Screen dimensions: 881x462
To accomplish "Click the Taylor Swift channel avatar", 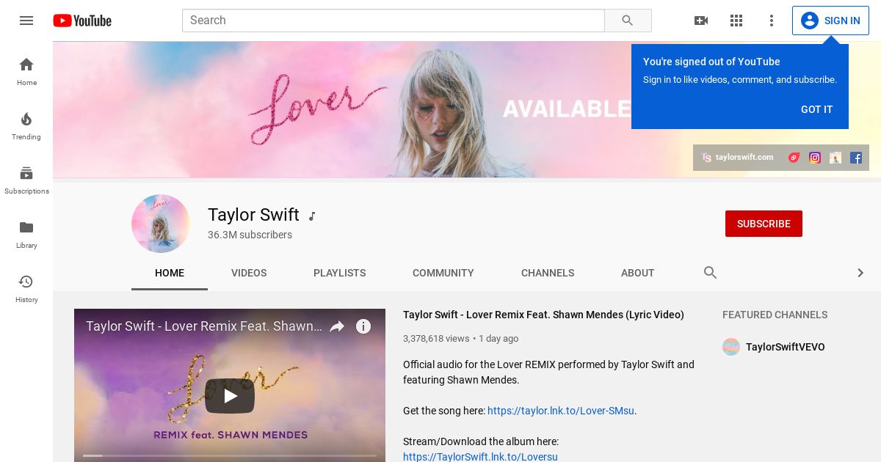I will tap(161, 224).
